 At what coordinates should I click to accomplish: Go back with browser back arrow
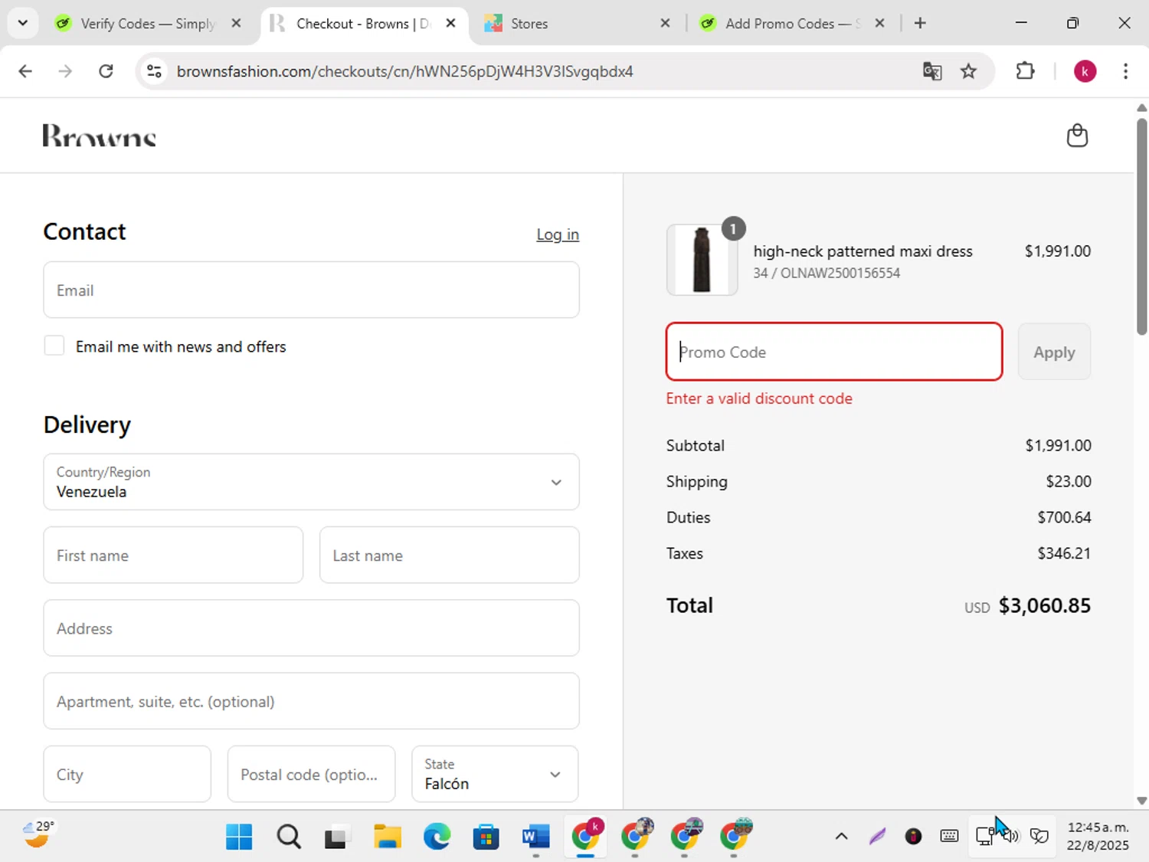pyautogui.click(x=25, y=71)
